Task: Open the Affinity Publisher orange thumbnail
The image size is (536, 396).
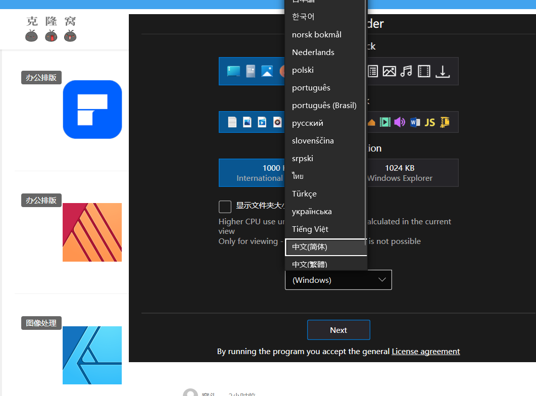Action: [92, 232]
